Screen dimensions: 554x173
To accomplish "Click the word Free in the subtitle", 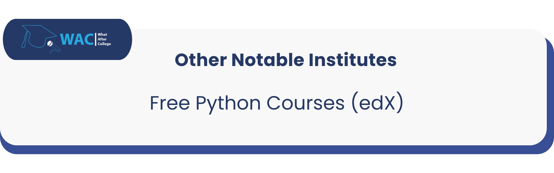I will (x=170, y=103).
